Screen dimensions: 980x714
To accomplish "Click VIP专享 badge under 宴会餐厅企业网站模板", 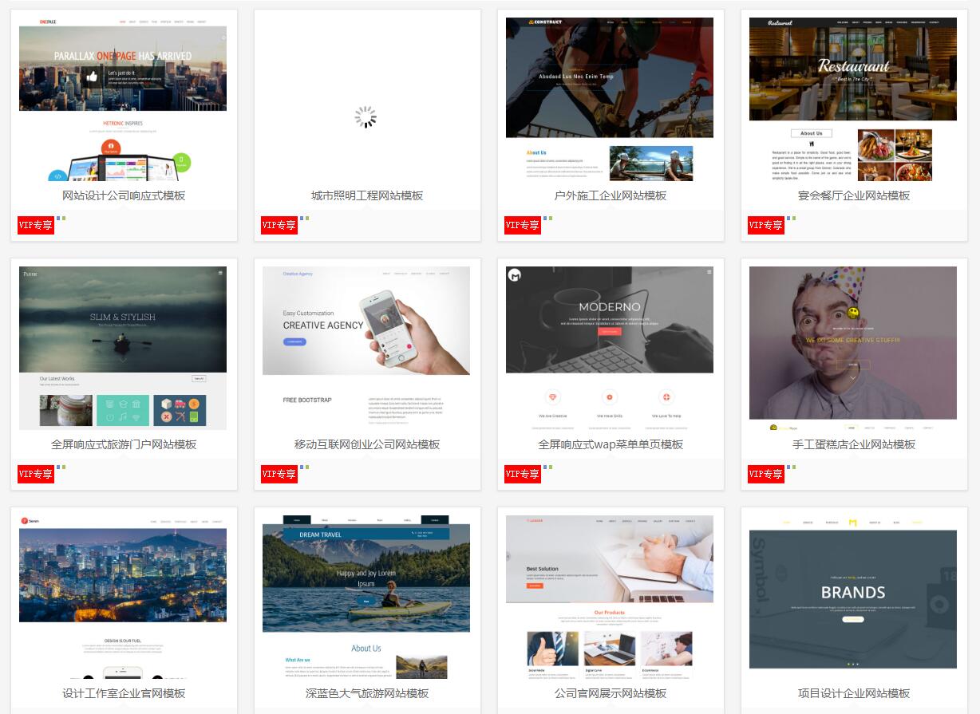I will click(x=766, y=225).
